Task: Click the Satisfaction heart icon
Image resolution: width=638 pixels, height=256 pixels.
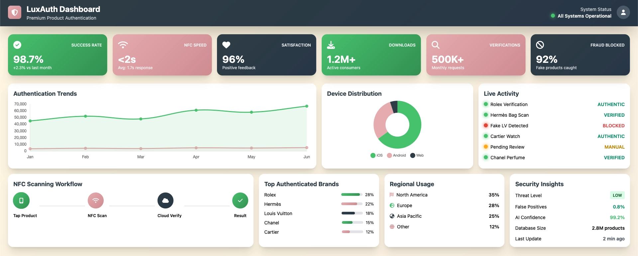Action: tap(226, 45)
